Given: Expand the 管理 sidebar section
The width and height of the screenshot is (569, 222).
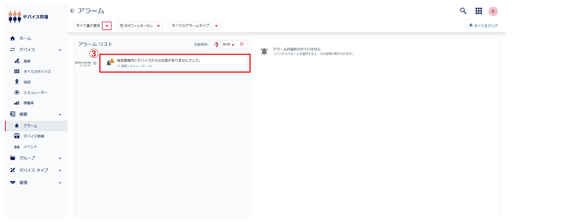Looking at the screenshot, I should [60, 183].
